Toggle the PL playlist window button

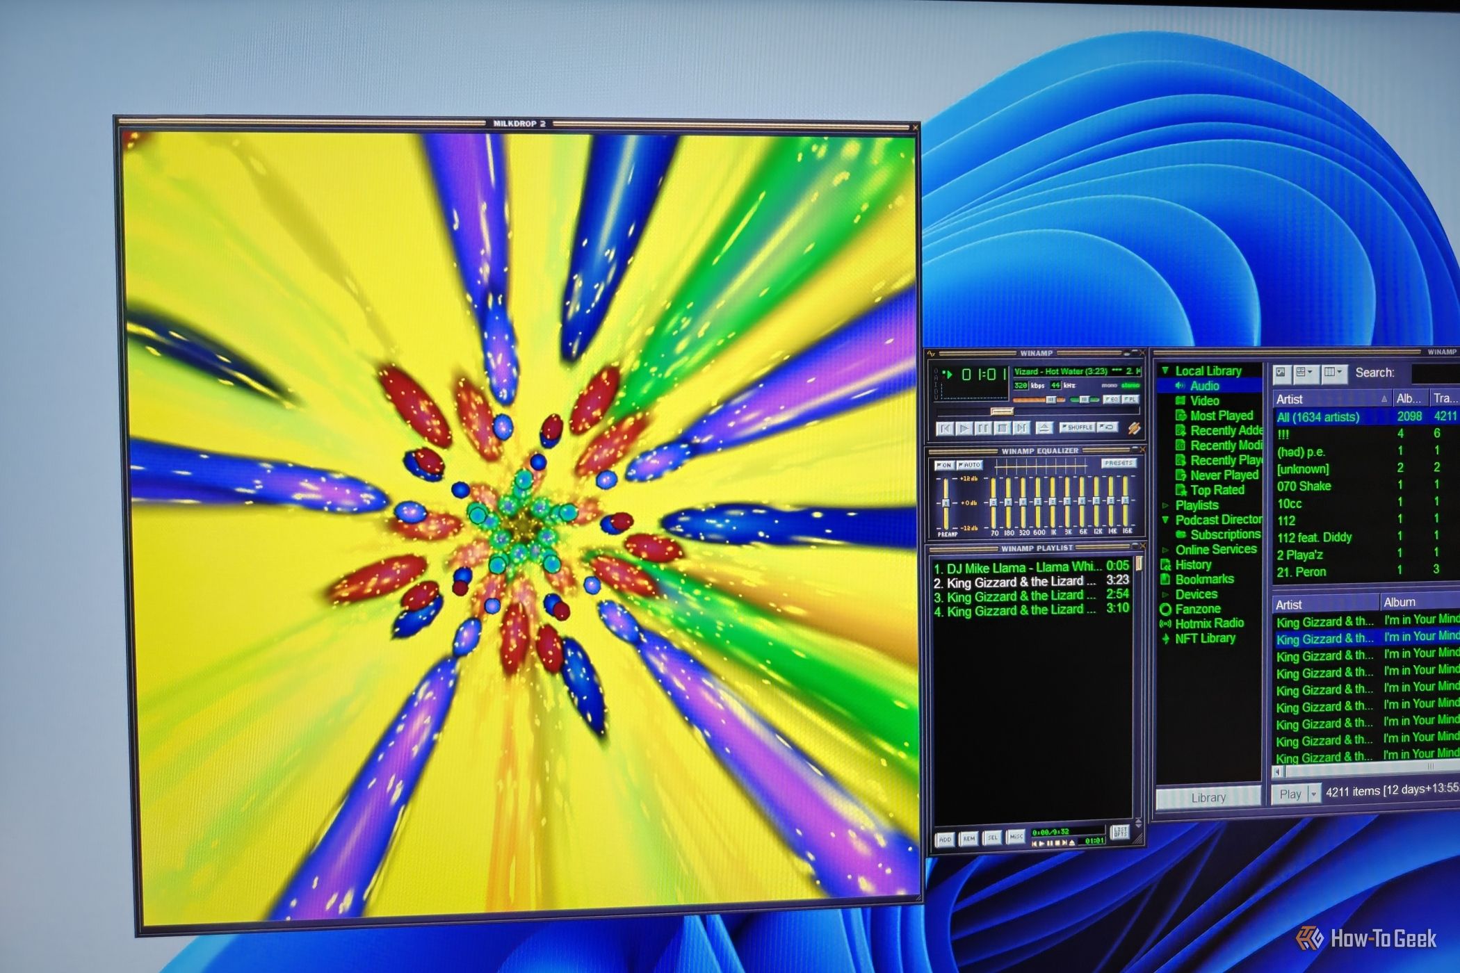(1130, 400)
